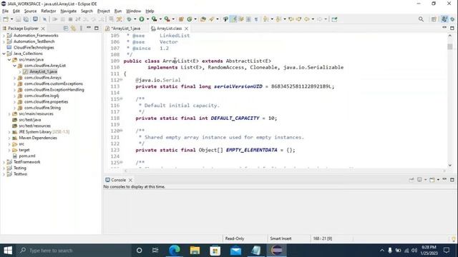This screenshot has height=257, width=458.
Task: Jump to Next Annotation icon
Action: point(265,19)
